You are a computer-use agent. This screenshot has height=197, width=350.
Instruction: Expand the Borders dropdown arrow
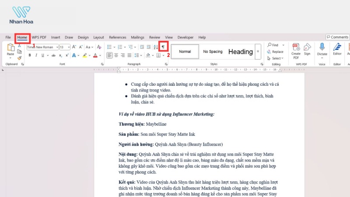(163, 56)
